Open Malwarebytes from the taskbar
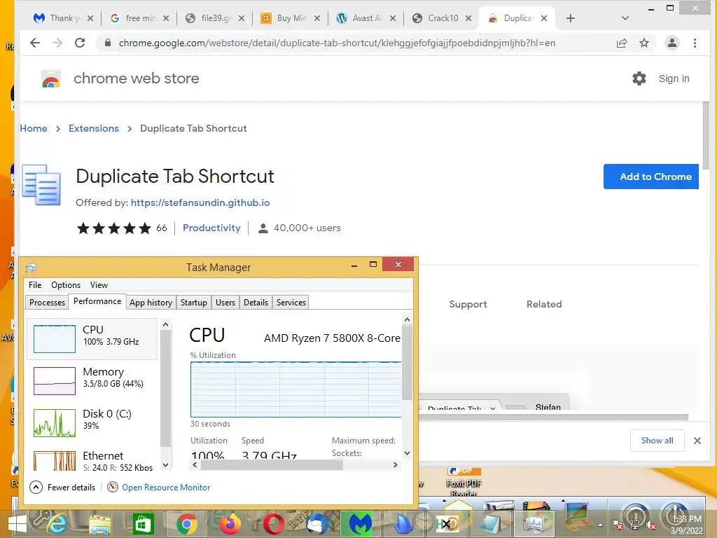The image size is (717, 538). (361, 524)
